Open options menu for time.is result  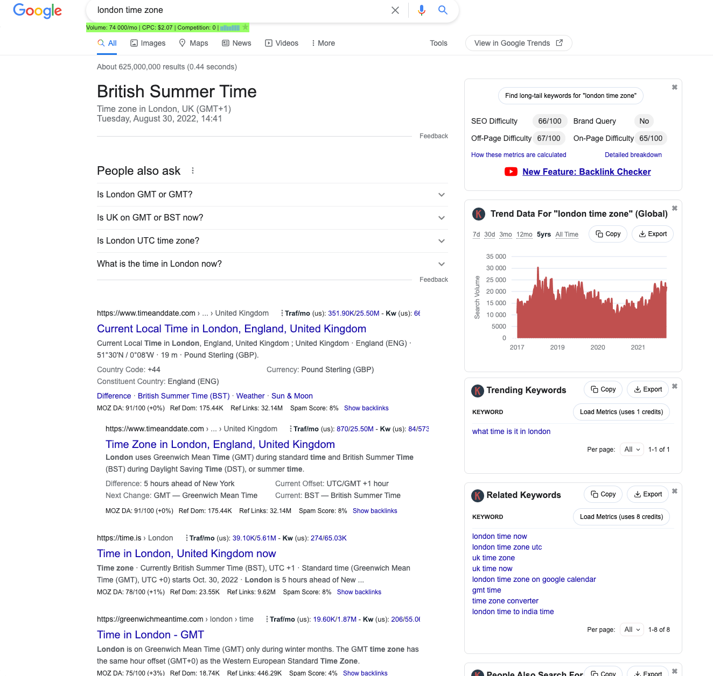point(186,538)
